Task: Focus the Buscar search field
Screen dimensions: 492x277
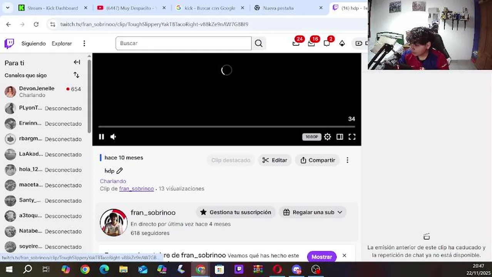Action: (184, 43)
